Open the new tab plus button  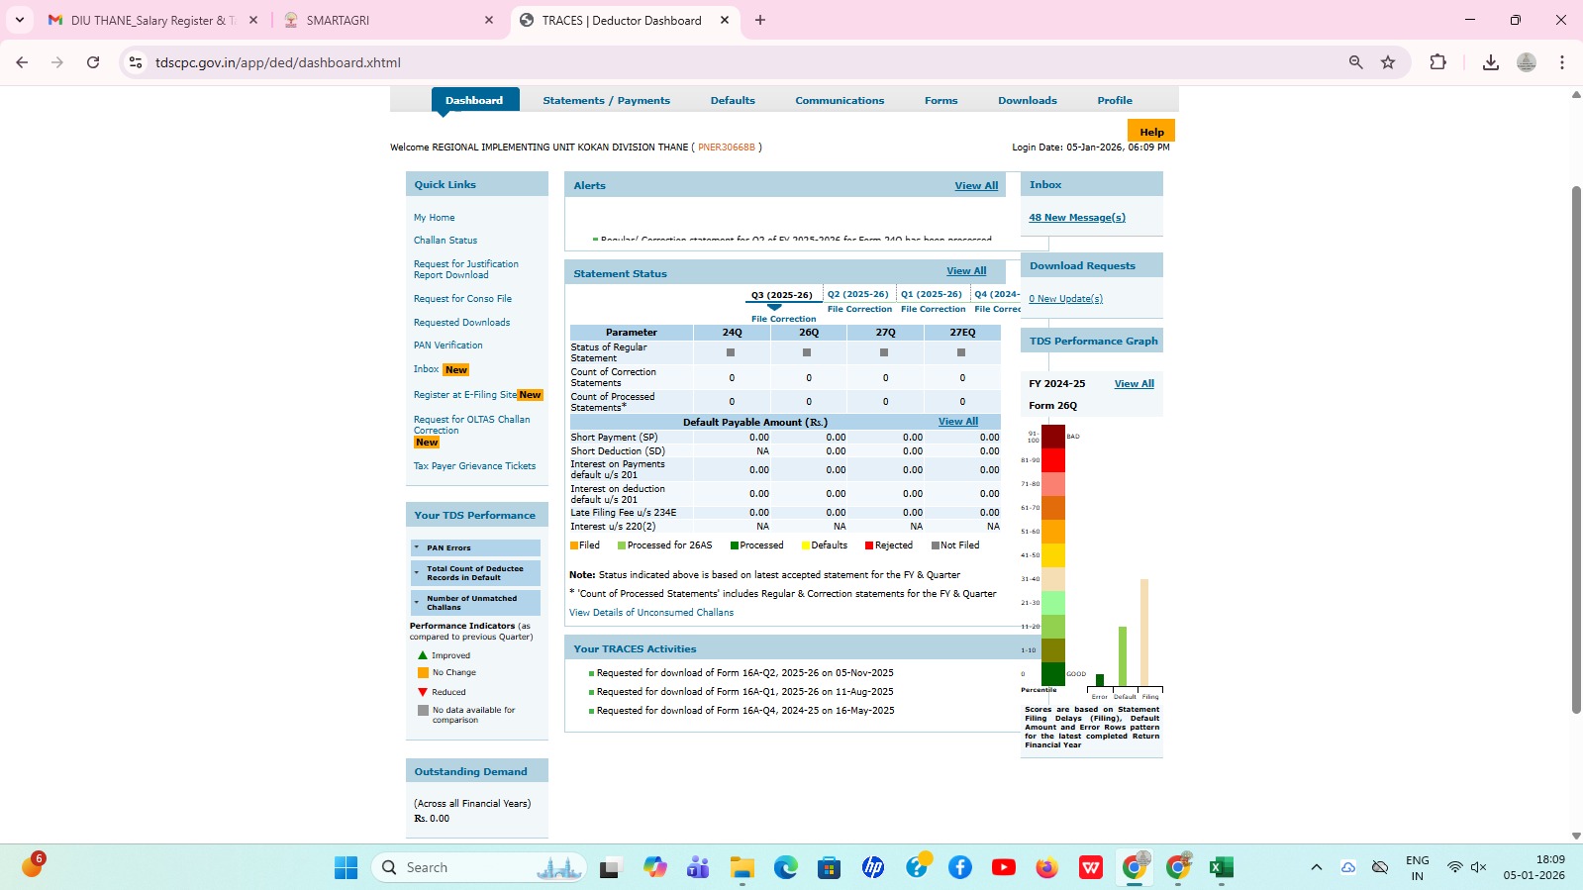point(760,20)
